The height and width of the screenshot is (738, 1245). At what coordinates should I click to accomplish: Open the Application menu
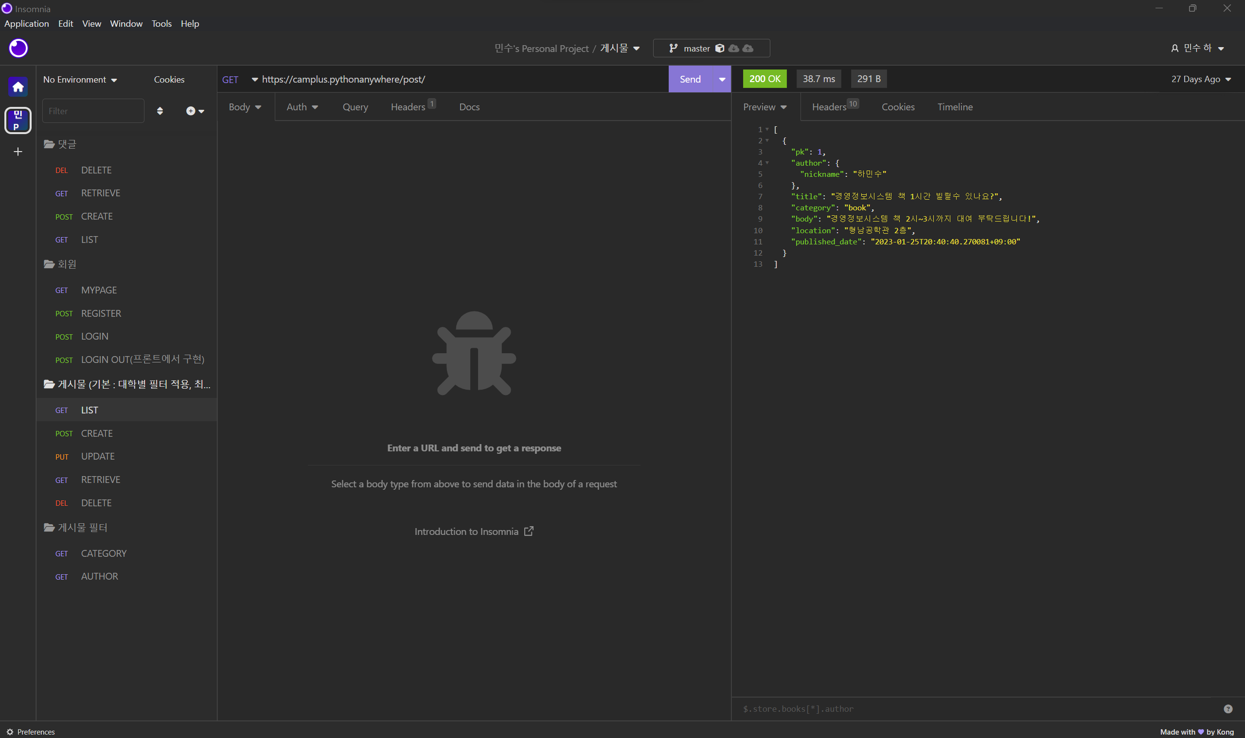pyautogui.click(x=26, y=23)
